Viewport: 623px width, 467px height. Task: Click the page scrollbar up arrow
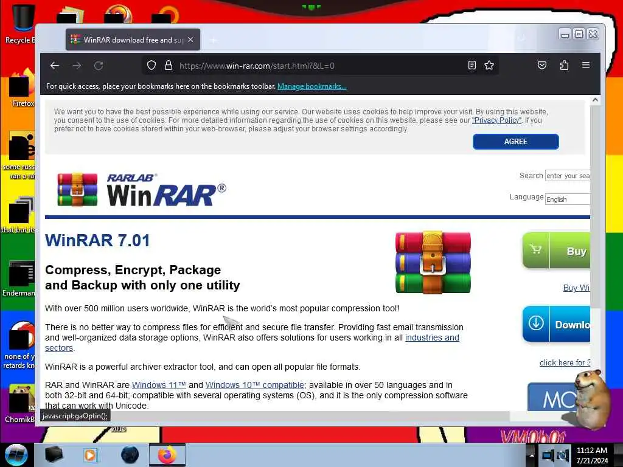[x=595, y=100]
